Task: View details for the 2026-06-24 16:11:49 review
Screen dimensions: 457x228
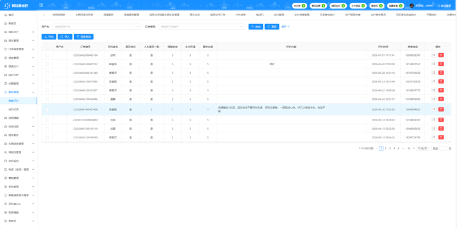Action: 434,81
